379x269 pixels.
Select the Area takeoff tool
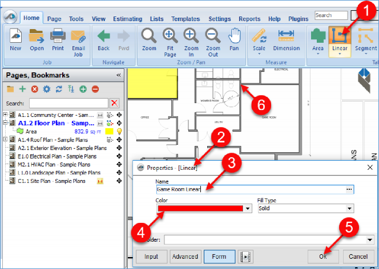tap(318, 36)
